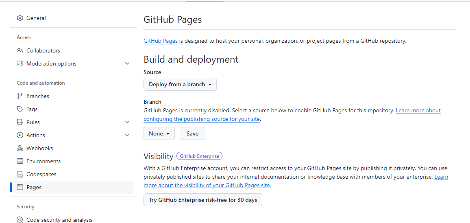Open the Deploy from a branch dropdown
The width and height of the screenshot is (470, 223).
click(180, 84)
